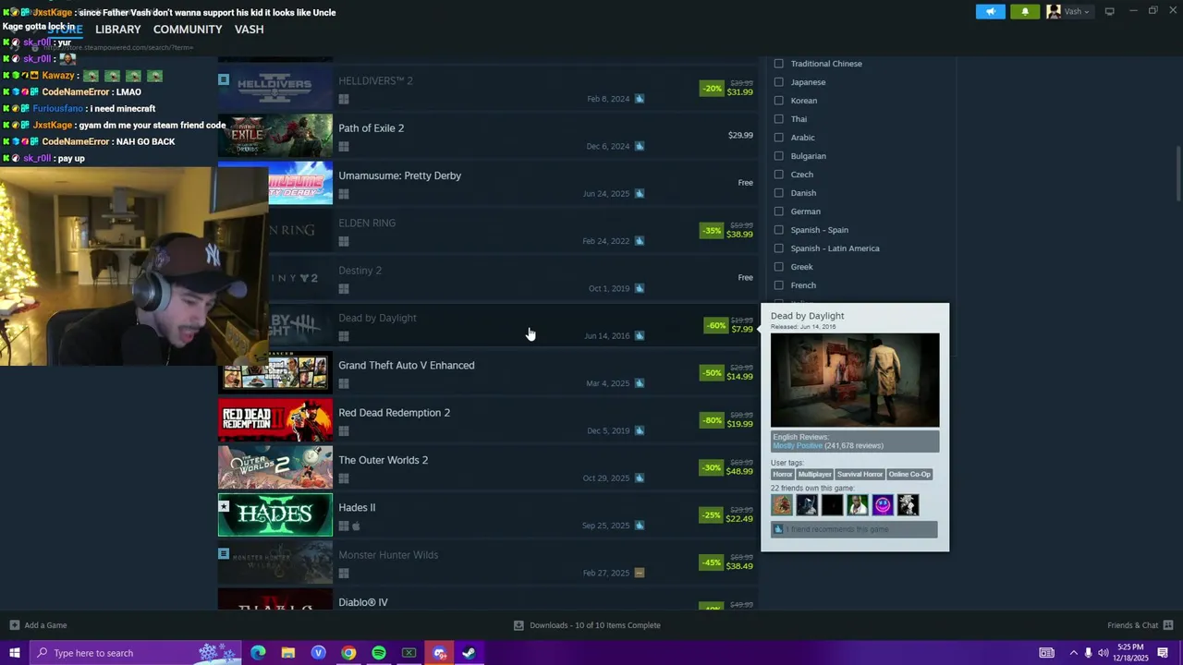Open the LIBRARY menu

[x=117, y=30]
